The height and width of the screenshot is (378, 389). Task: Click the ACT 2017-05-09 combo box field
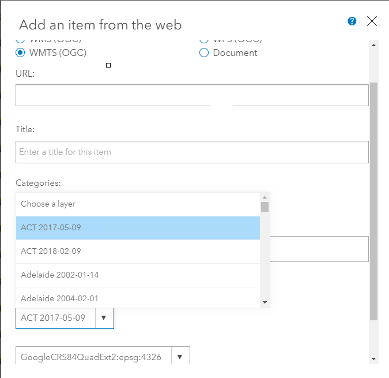(x=65, y=318)
